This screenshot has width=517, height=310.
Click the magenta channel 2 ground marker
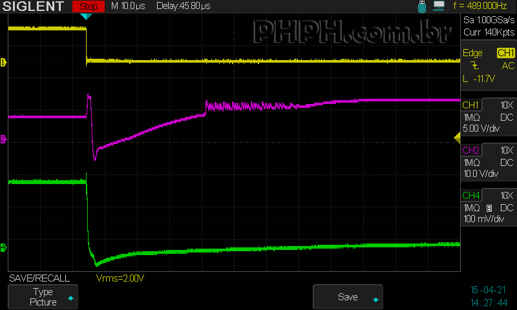(4, 139)
